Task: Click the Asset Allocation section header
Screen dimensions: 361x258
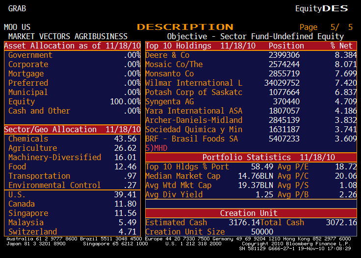Action: [x=72, y=46]
